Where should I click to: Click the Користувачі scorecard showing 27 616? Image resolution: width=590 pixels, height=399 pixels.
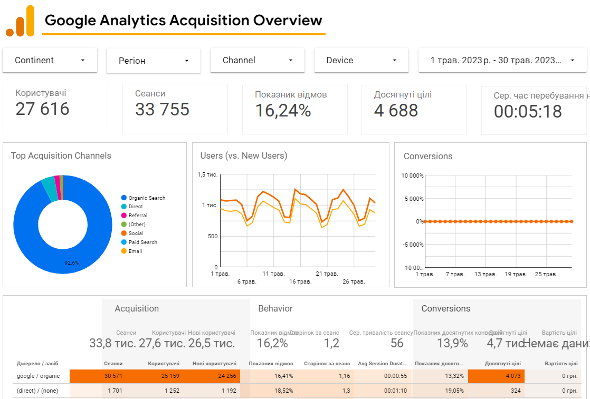(55, 108)
